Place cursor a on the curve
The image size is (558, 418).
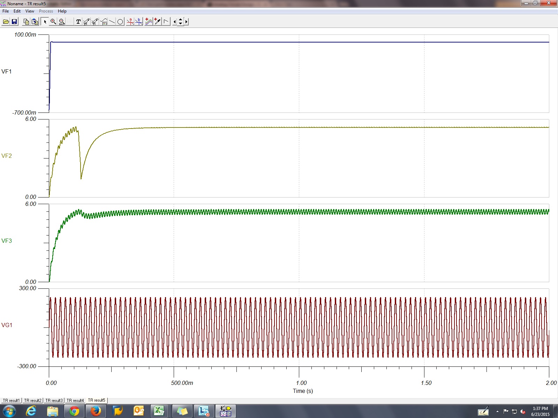(130, 22)
